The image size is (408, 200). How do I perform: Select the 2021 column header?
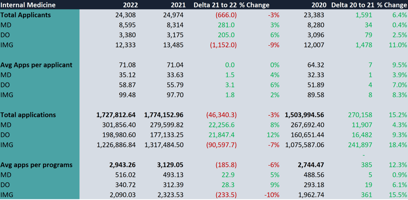(x=176, y=5)
